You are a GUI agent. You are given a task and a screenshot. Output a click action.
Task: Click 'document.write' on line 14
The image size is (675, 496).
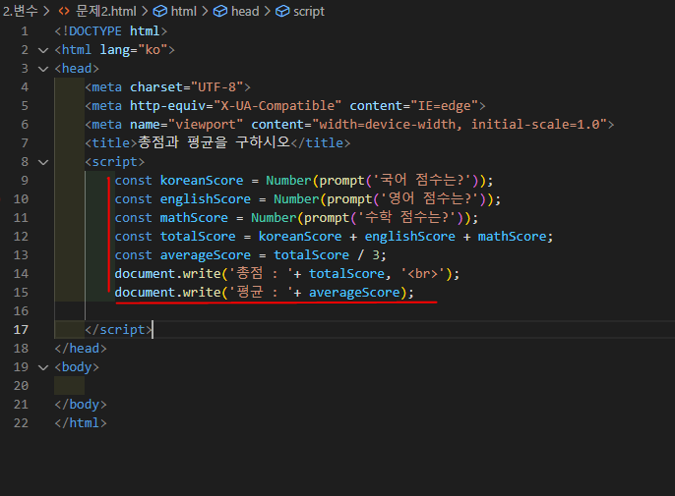point(168,274)
